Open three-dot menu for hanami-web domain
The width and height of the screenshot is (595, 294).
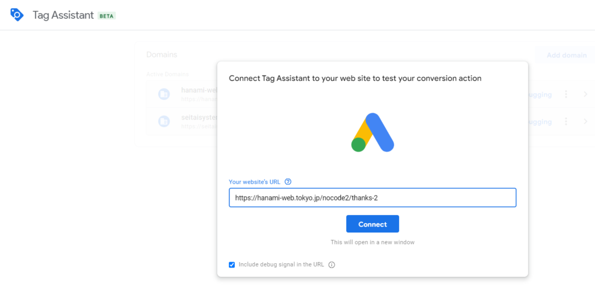pos(566,94)
